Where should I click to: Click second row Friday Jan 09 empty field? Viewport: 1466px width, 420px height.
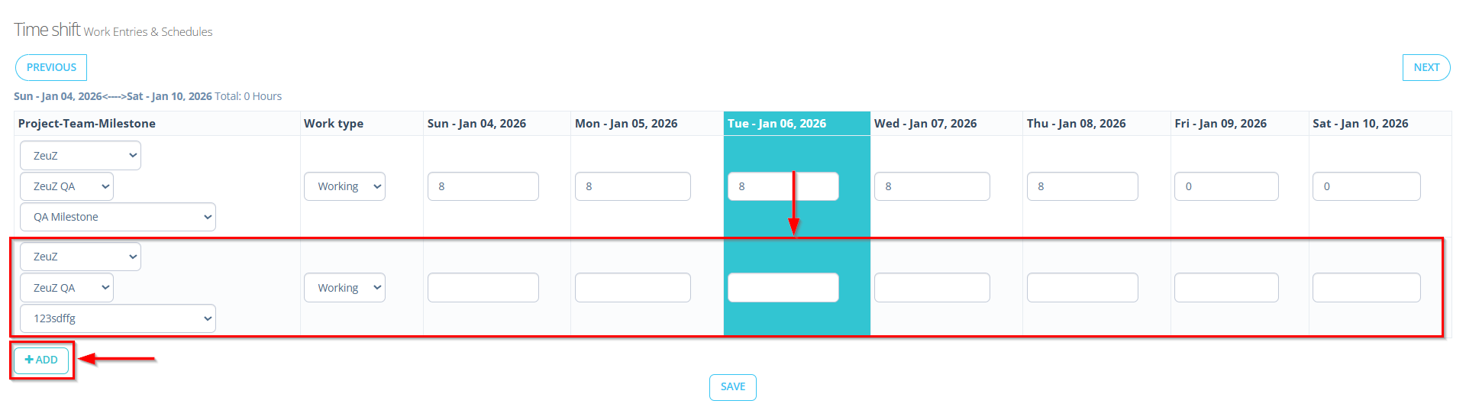tap(1225, 288)
